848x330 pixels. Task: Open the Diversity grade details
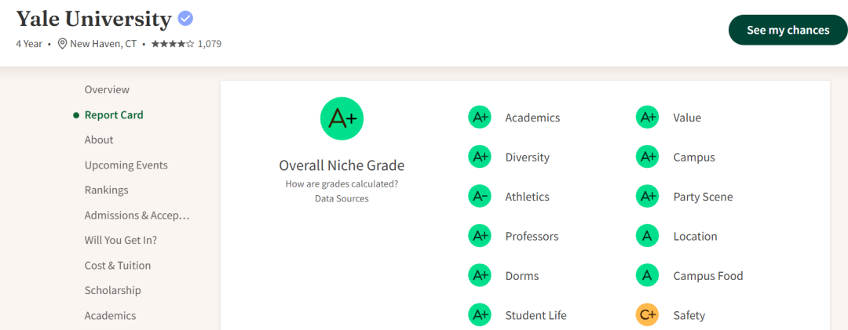coord(528,158)
